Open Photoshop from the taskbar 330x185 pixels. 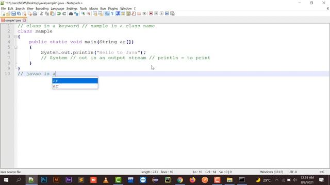coord(44,180)
